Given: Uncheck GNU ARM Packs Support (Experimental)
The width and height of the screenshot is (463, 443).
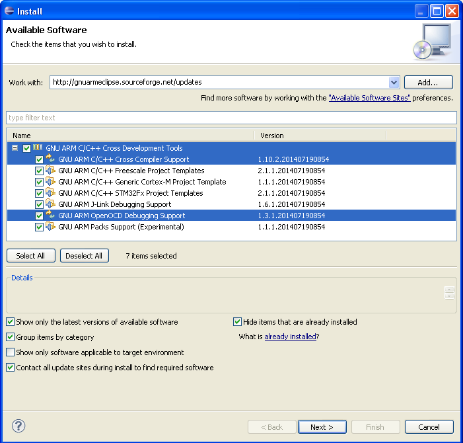Looking at the screenshot, I should [39, 227].
